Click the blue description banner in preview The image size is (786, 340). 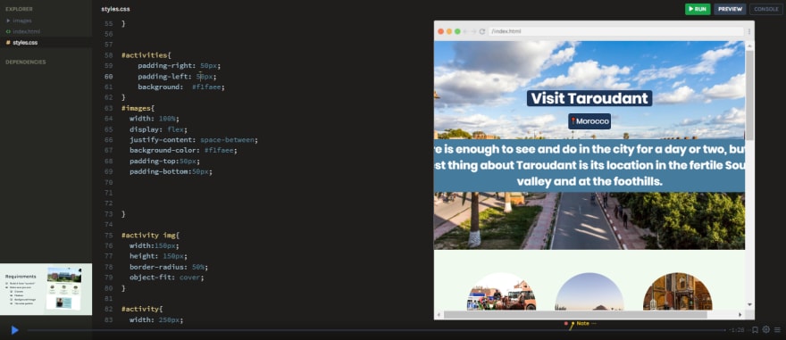click(589, 166)
